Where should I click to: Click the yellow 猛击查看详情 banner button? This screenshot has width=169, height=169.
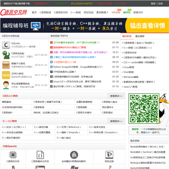(x=147, y=26)
